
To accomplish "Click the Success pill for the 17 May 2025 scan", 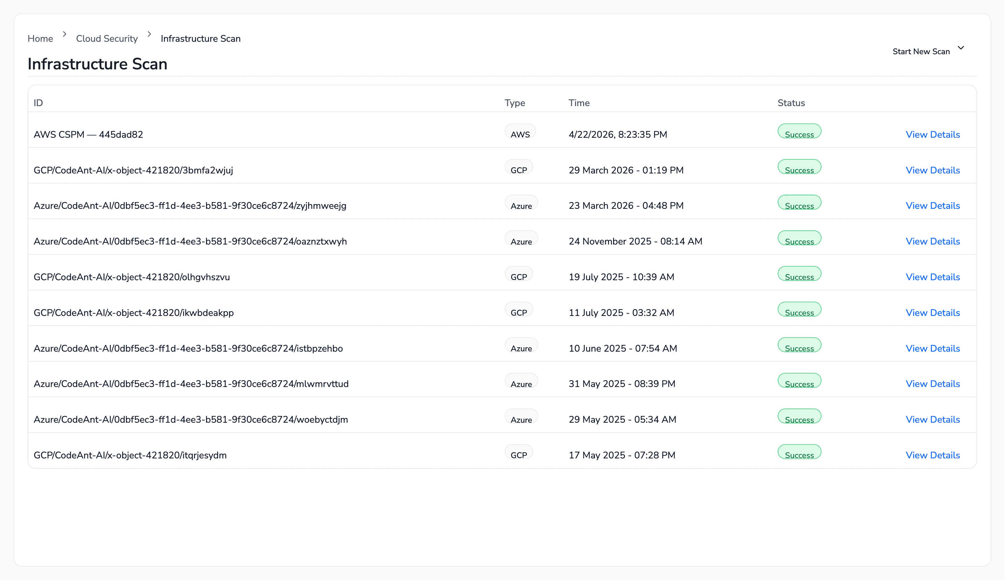I will tap(798, 452).
